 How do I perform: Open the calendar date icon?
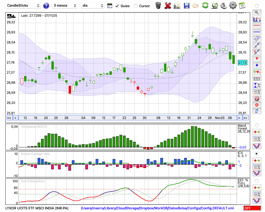(242, 5)
